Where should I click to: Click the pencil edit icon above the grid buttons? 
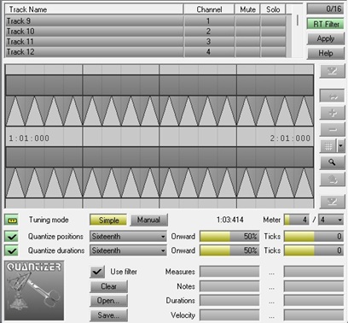pyautogui.click(x=332, y=71)
